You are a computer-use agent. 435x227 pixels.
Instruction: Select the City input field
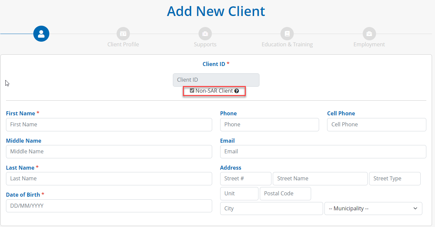pos(271,209)
